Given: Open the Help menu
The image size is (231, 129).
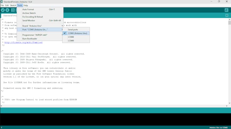Looking at the screenshot, I should [x=26, y=5].
